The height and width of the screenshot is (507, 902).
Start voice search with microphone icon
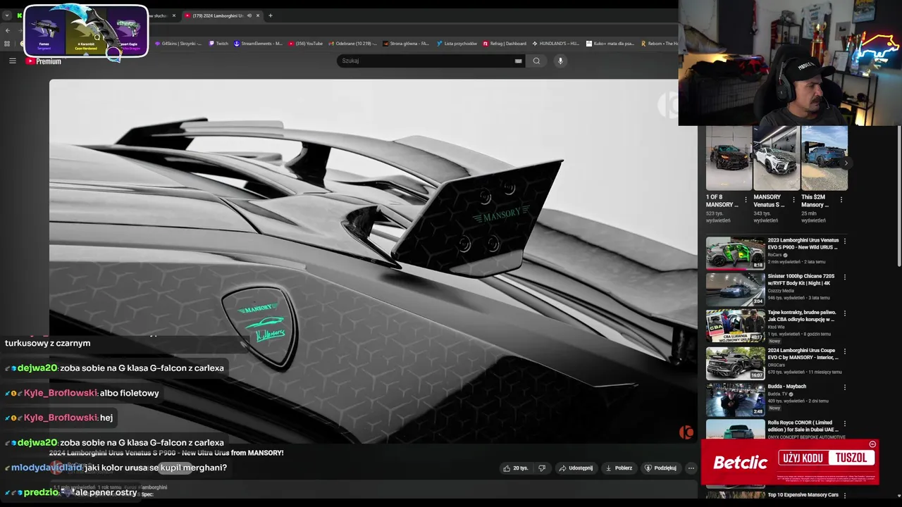[x=560, y=61]
